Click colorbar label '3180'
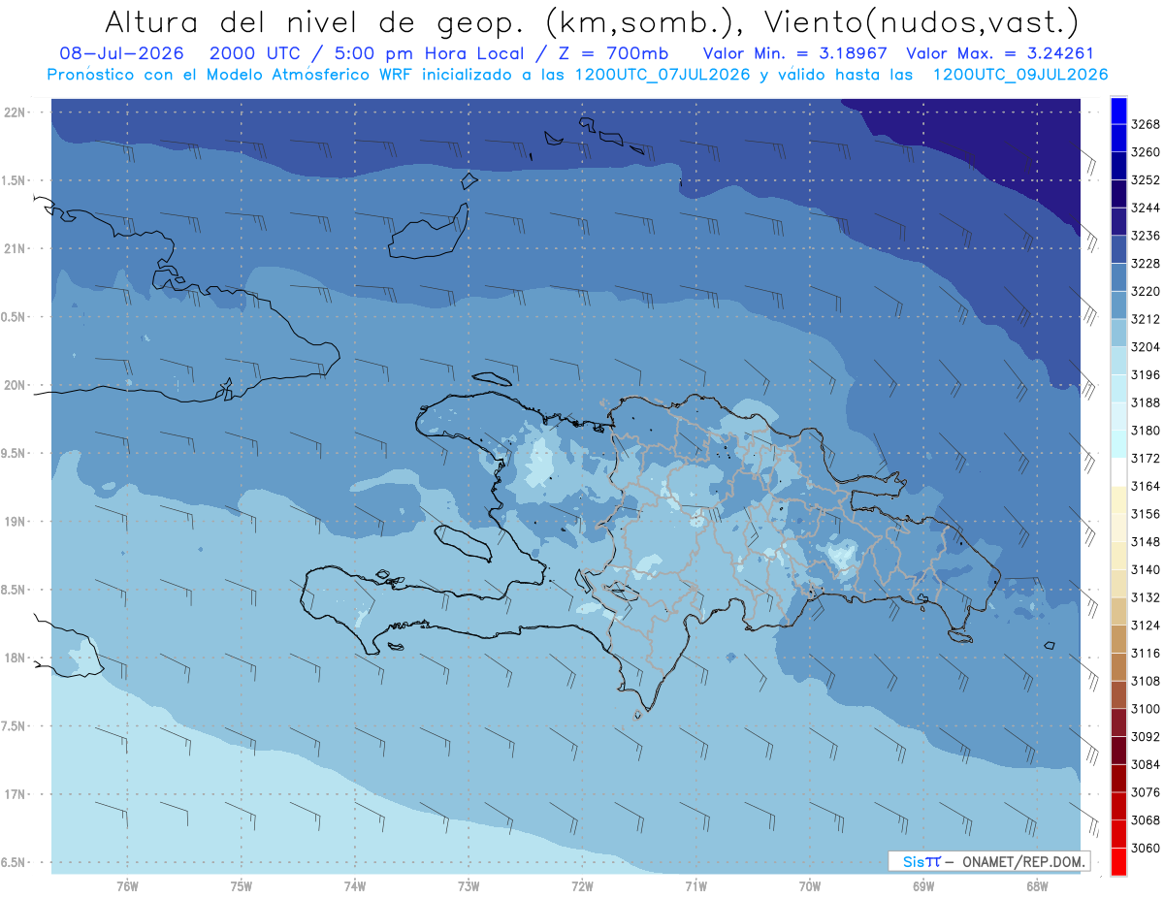Image resolution: width=1164 pixels, height=899 pixels. click(x=1146, y=431)
